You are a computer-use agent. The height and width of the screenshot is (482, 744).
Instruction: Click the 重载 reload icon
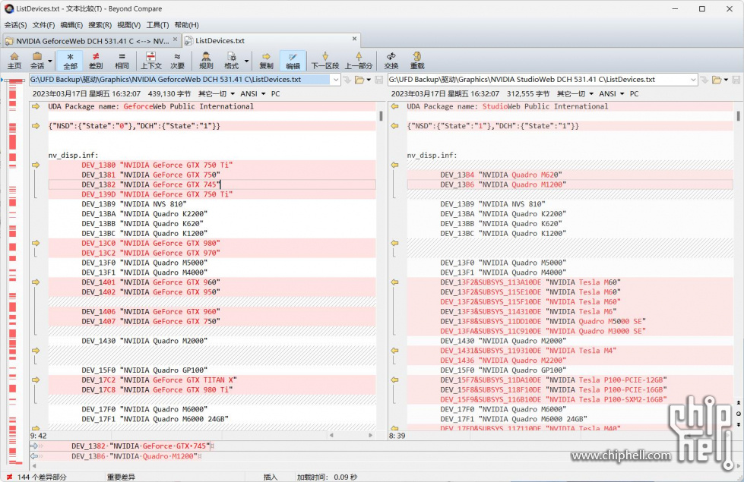(417, 61)
